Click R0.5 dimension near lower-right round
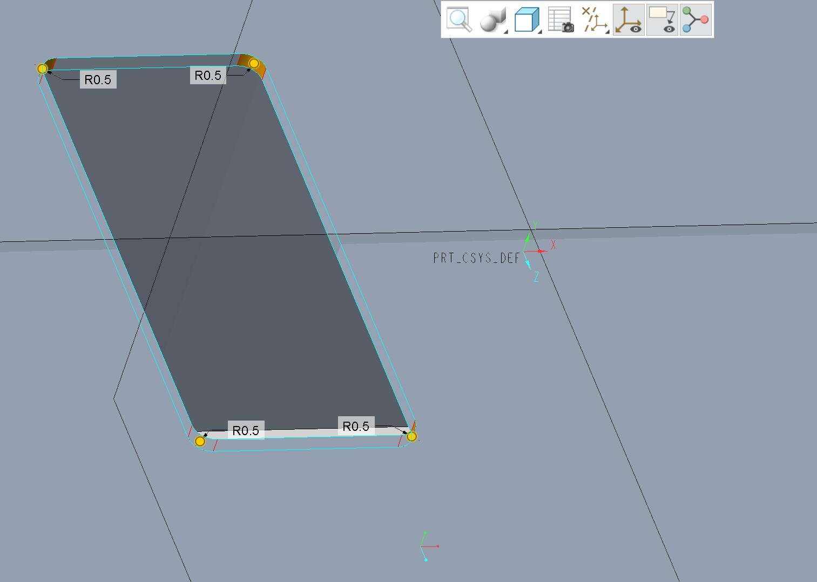 tap(356, 426)
